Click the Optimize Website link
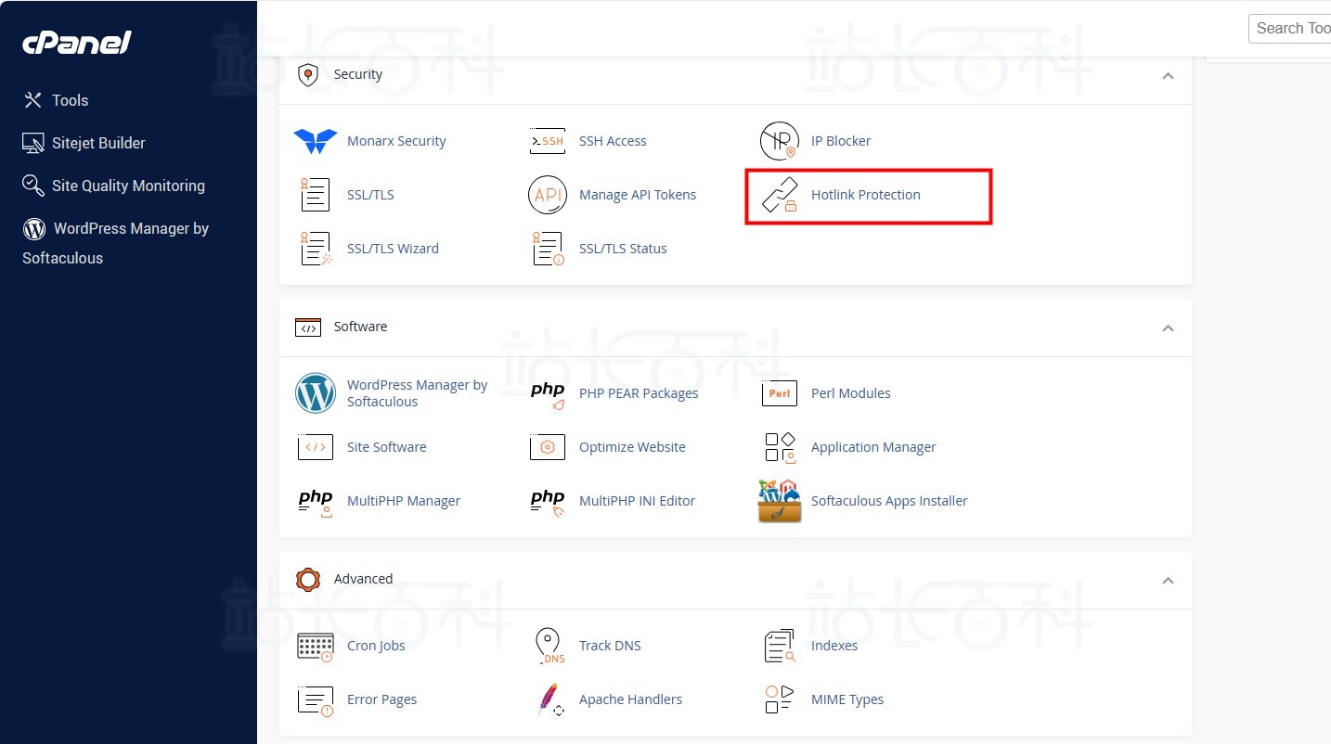1331x744 pixels. pyautogui.click(x=632, y=447)
